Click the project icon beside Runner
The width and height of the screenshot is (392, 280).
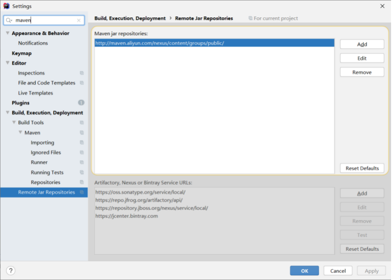point(82,162)
